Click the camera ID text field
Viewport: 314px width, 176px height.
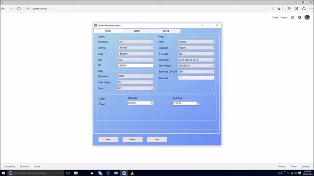pos(135,66)
